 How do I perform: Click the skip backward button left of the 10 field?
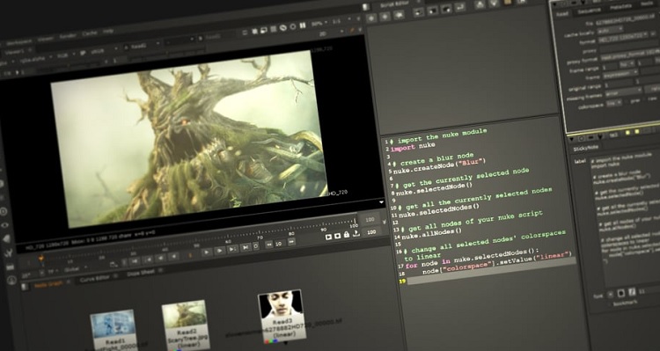[269, 244]
